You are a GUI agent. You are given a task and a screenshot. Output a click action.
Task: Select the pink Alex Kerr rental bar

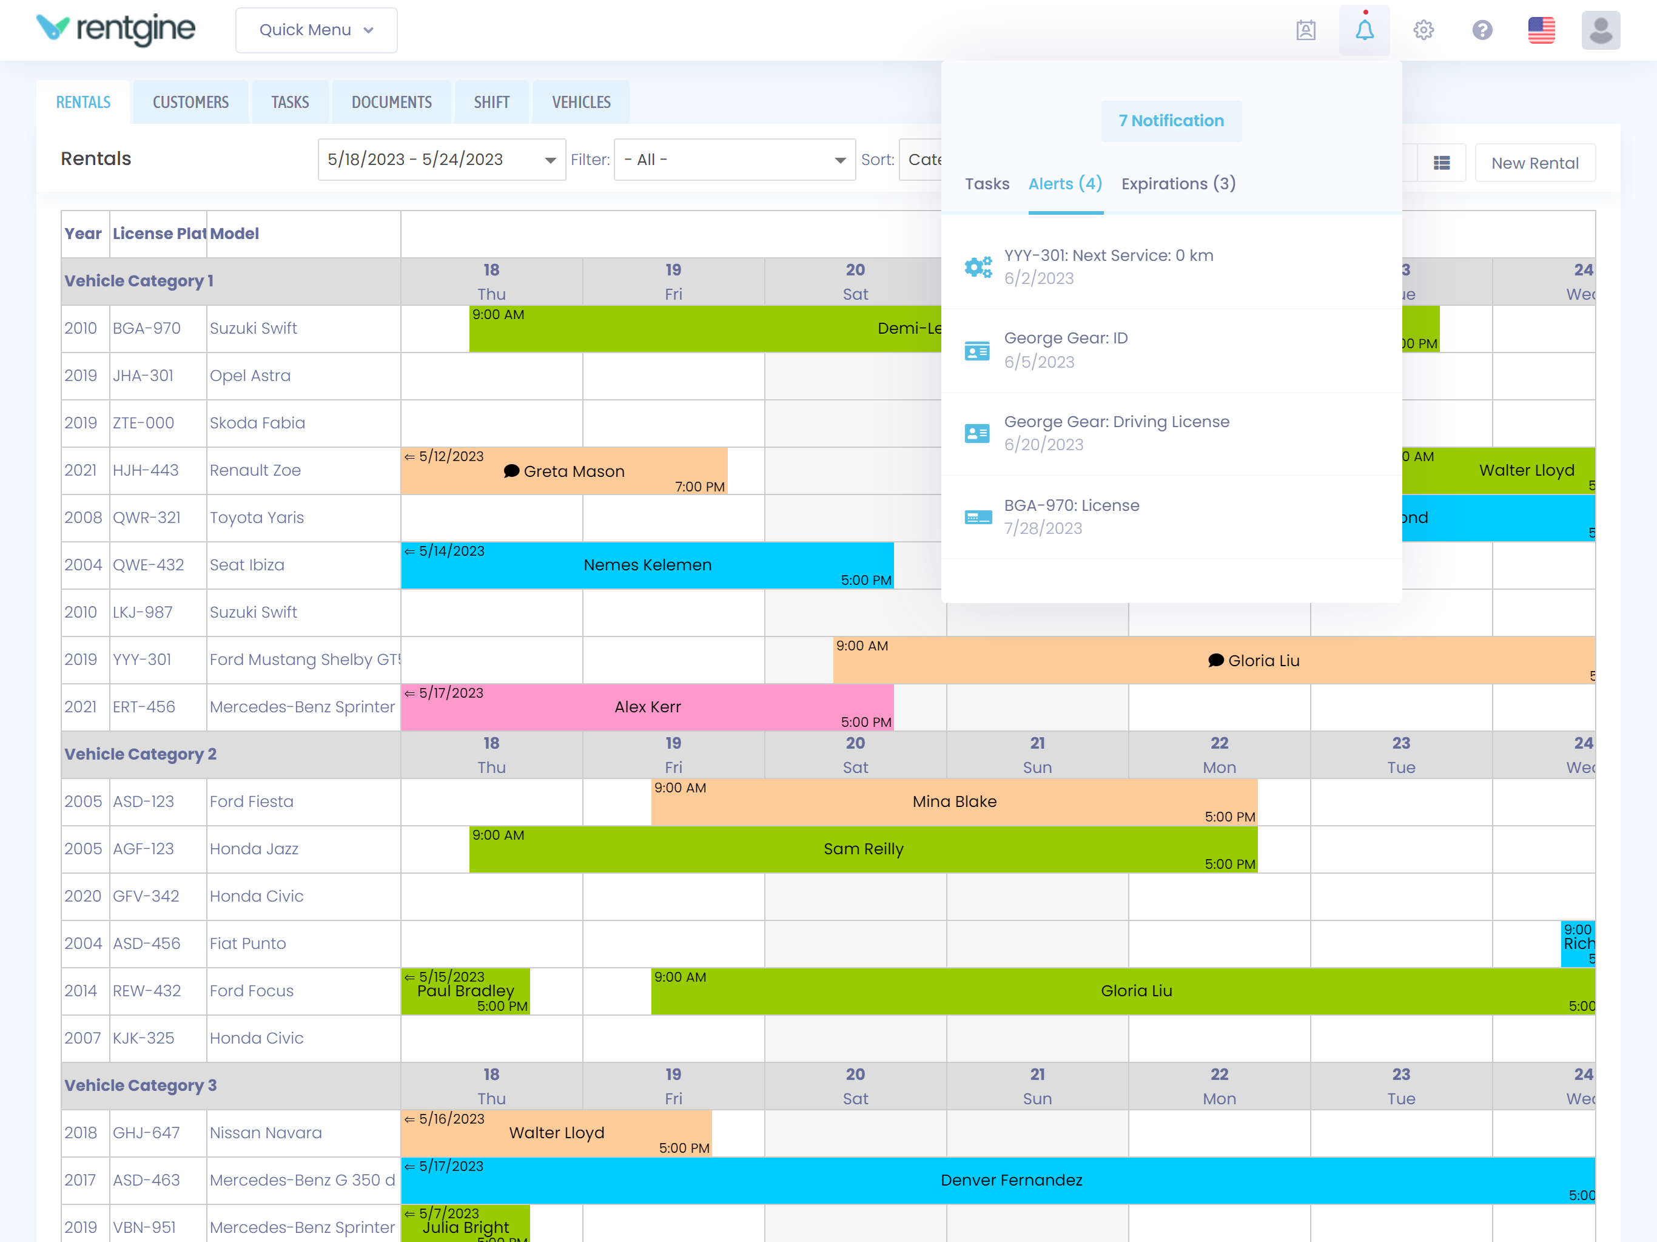coord(647,707)
